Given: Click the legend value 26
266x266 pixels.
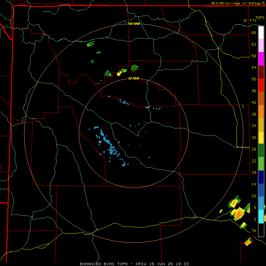Looking at the screenshot, I should (x=254, y=149).
